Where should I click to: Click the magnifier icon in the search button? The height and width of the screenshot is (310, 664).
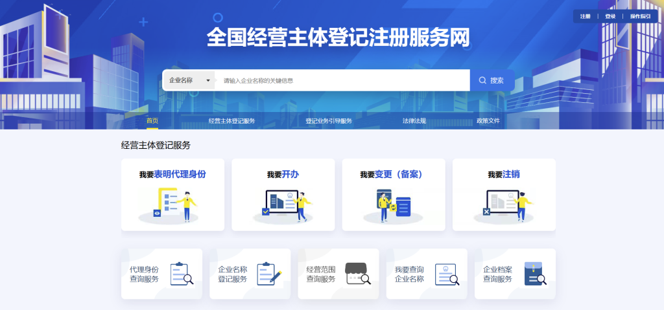pos(482,80)
